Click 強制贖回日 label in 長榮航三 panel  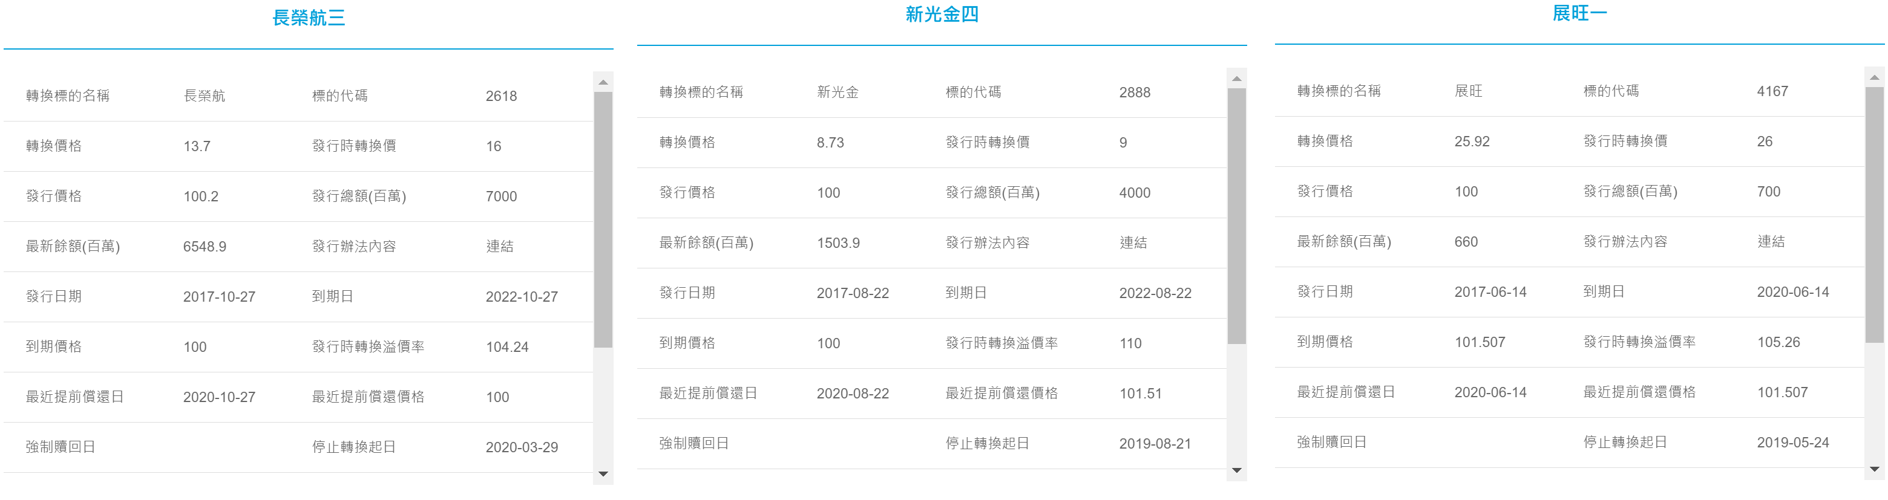61,447
